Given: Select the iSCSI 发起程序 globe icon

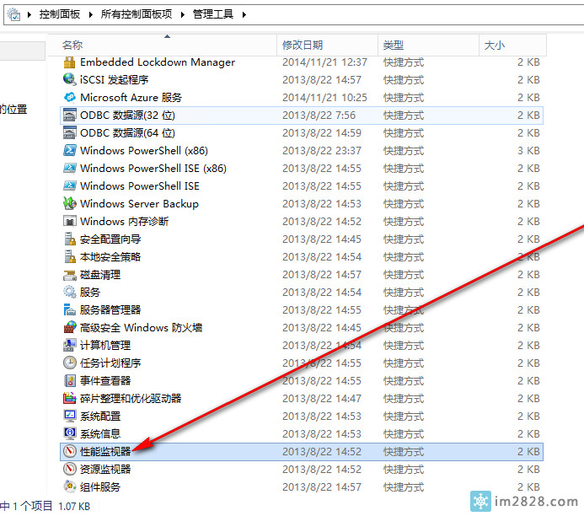Looking at the screenshot, I should pos(69,79).
